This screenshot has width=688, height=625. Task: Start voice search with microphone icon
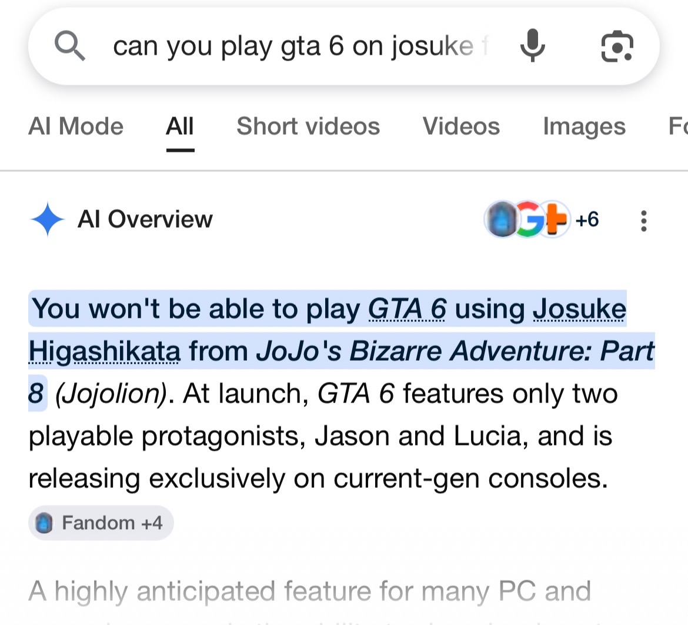tap(533, 46)
